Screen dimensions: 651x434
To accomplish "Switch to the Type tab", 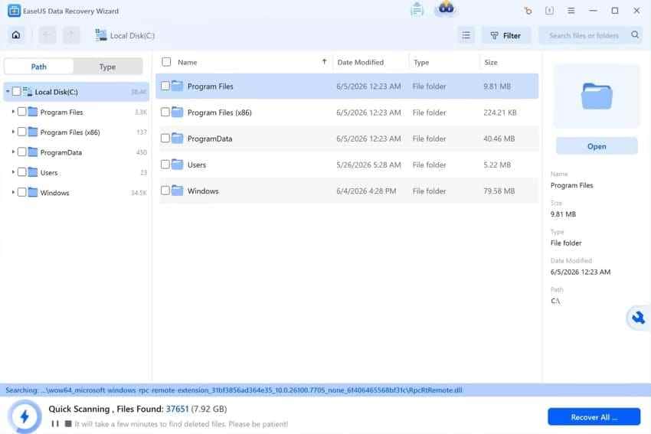I will pos(107,67).
